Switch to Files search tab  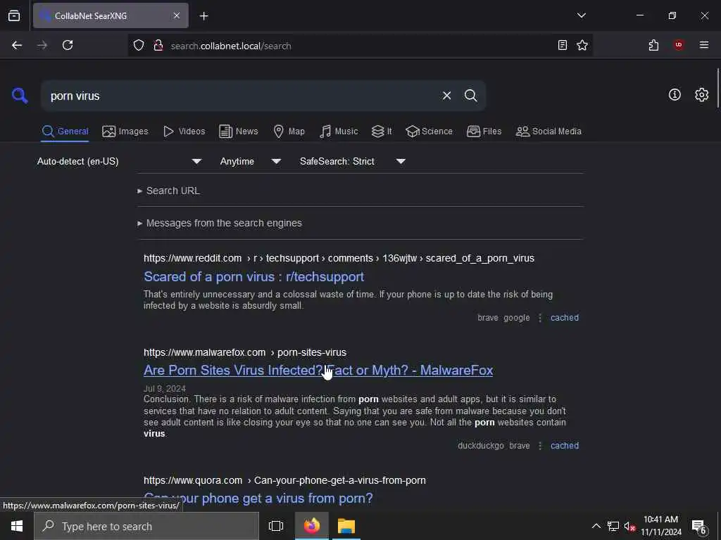484,131
